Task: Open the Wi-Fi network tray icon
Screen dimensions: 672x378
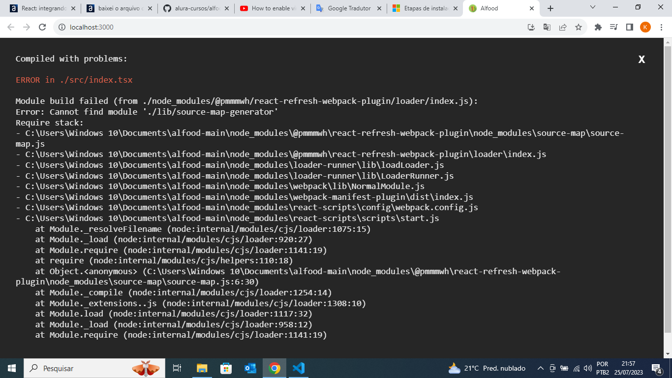Action: coord(577,368)
